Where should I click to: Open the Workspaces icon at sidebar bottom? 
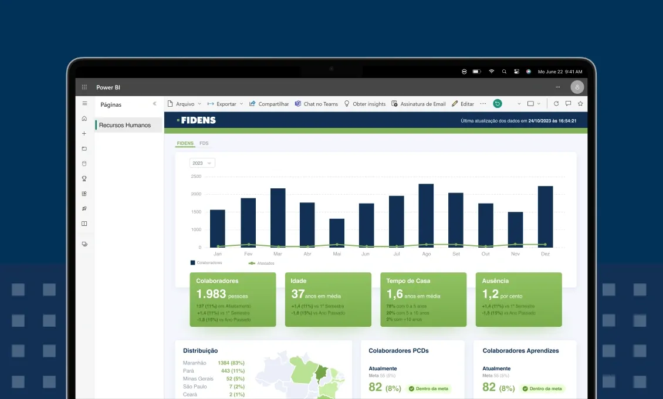click(x=84, y=244)
